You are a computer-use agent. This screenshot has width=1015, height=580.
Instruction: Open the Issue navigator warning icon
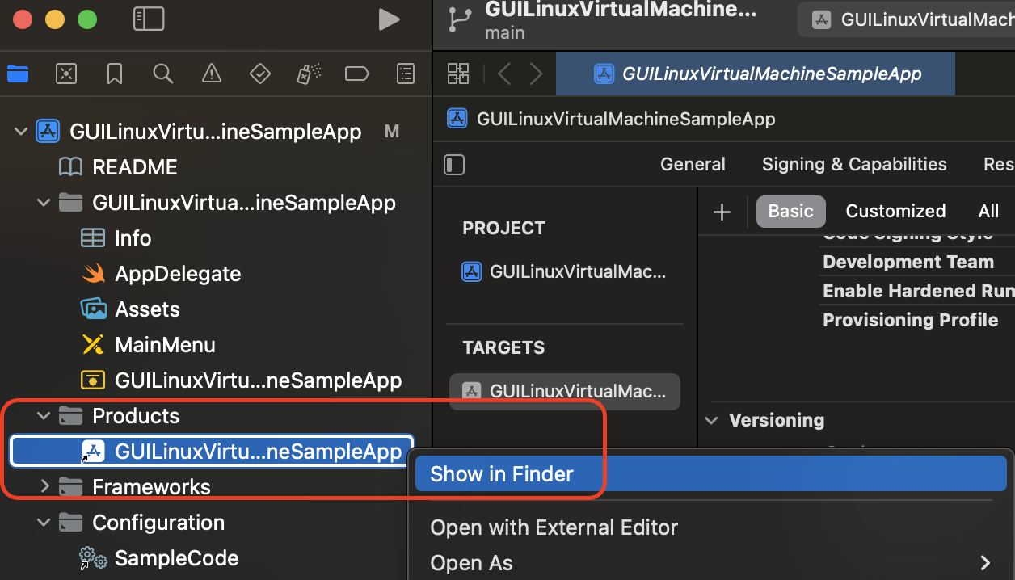tap(212, 74)
